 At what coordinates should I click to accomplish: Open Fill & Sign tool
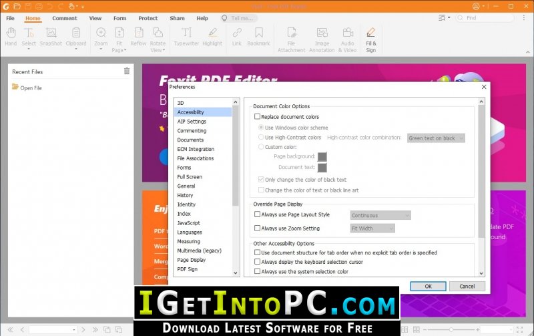coord(371,39)
